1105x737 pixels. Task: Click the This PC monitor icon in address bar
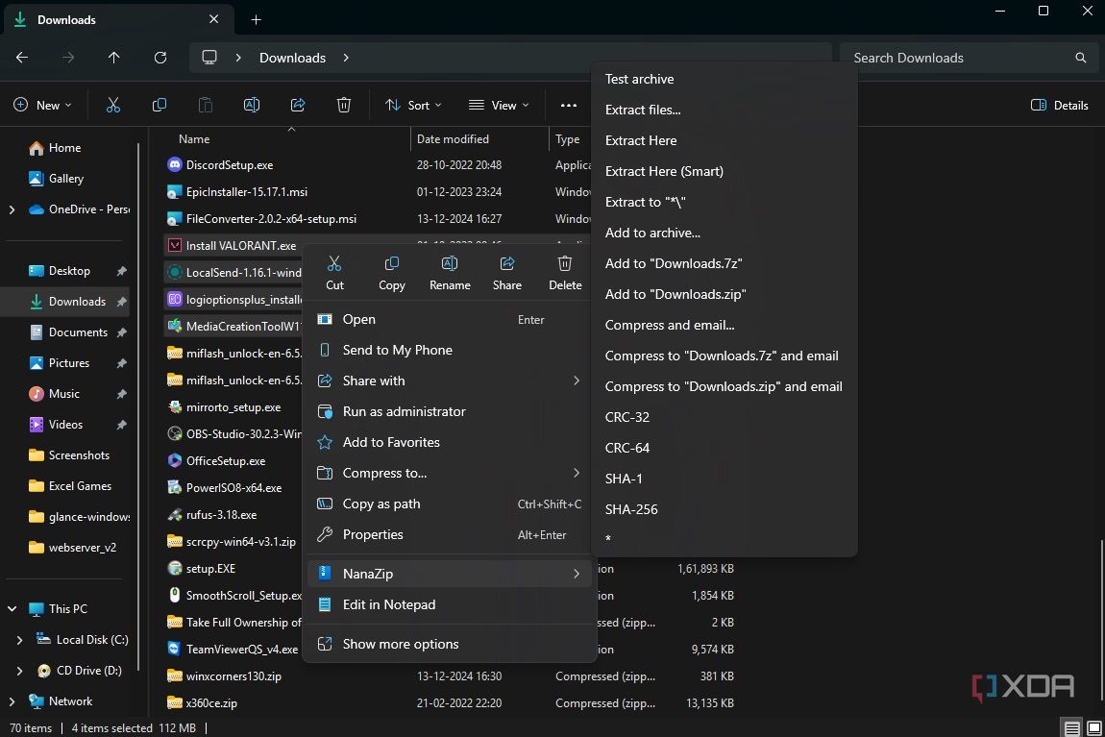[209, 58]
